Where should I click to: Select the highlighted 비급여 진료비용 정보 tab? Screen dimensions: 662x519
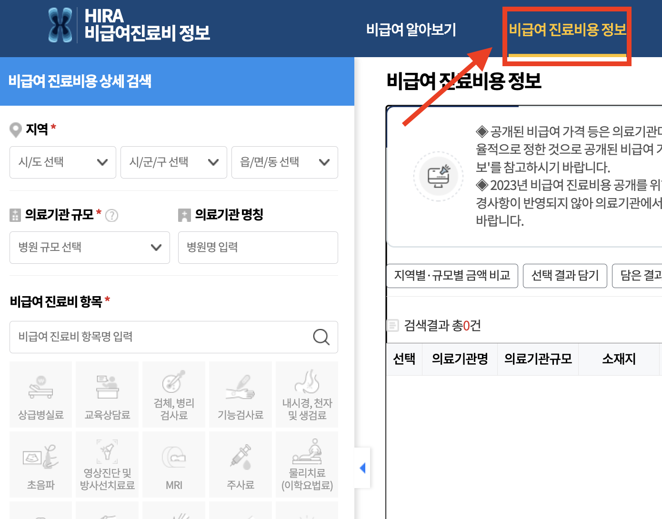point(567,30)
